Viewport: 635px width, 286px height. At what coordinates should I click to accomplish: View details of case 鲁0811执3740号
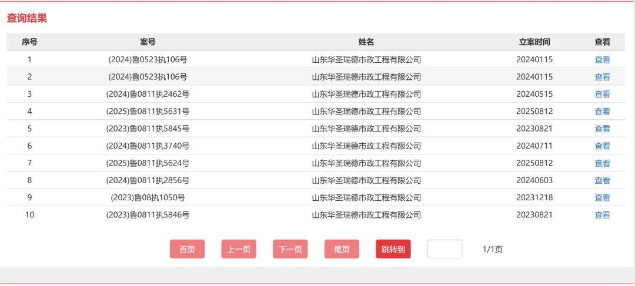pyautogui.click(x=602, y=146)
